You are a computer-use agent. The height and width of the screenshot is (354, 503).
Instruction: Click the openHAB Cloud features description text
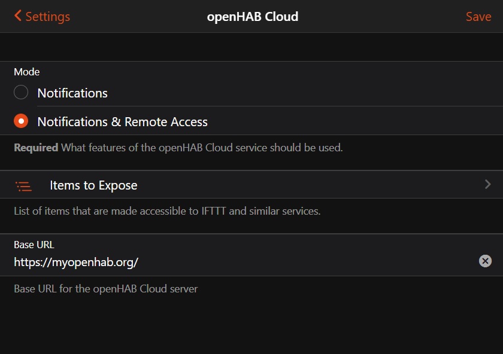pyautogui.click(x=202, y=148)
